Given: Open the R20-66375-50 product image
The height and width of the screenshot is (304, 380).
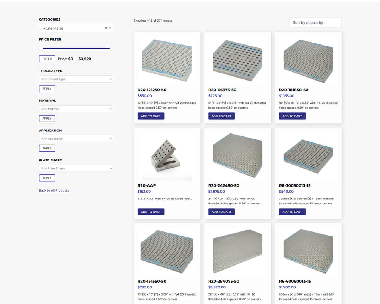Looking at the screenshot, I should pos(237,60).
